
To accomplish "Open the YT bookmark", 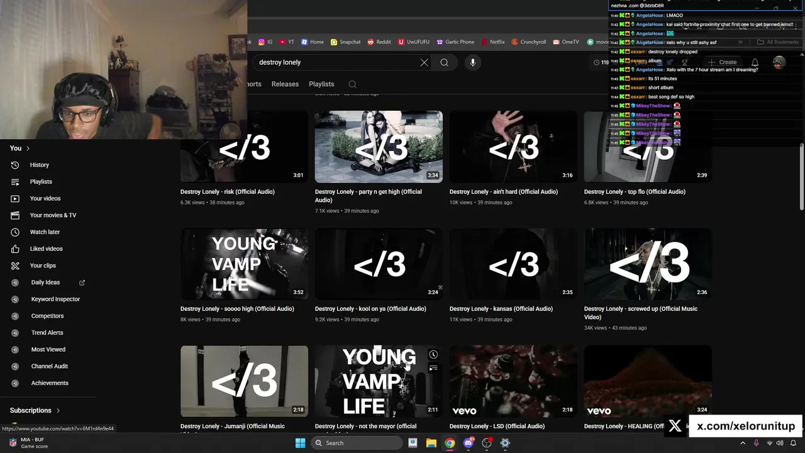I will [x=287, y=42].
